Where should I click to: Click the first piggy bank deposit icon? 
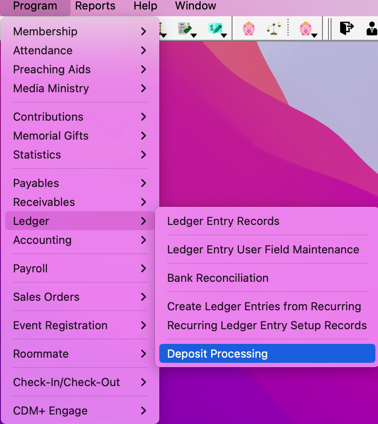(x=249, y=28)
